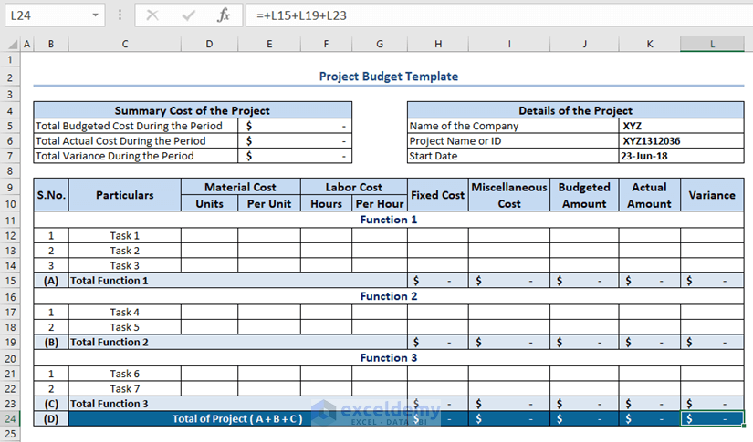Click inside the Name Box showing L24
Viewport: 753px width, 442px height.
[x=48, y=15]
